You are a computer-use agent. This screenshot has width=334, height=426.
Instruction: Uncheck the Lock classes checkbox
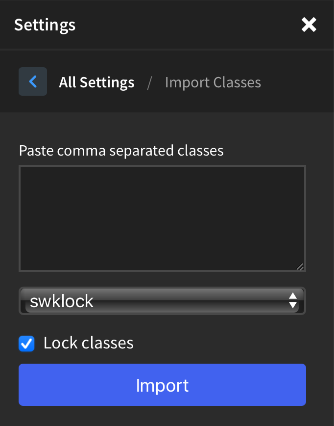pos(26,344)
